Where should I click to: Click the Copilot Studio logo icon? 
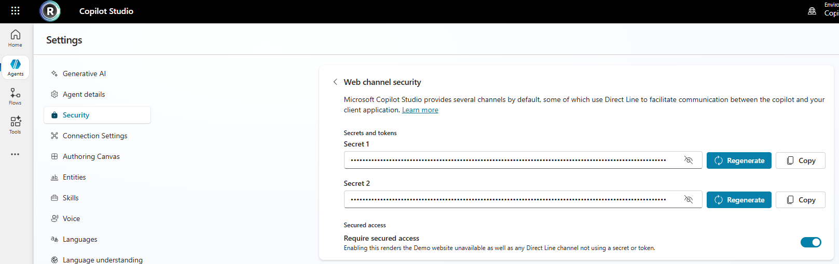[50, 11]
